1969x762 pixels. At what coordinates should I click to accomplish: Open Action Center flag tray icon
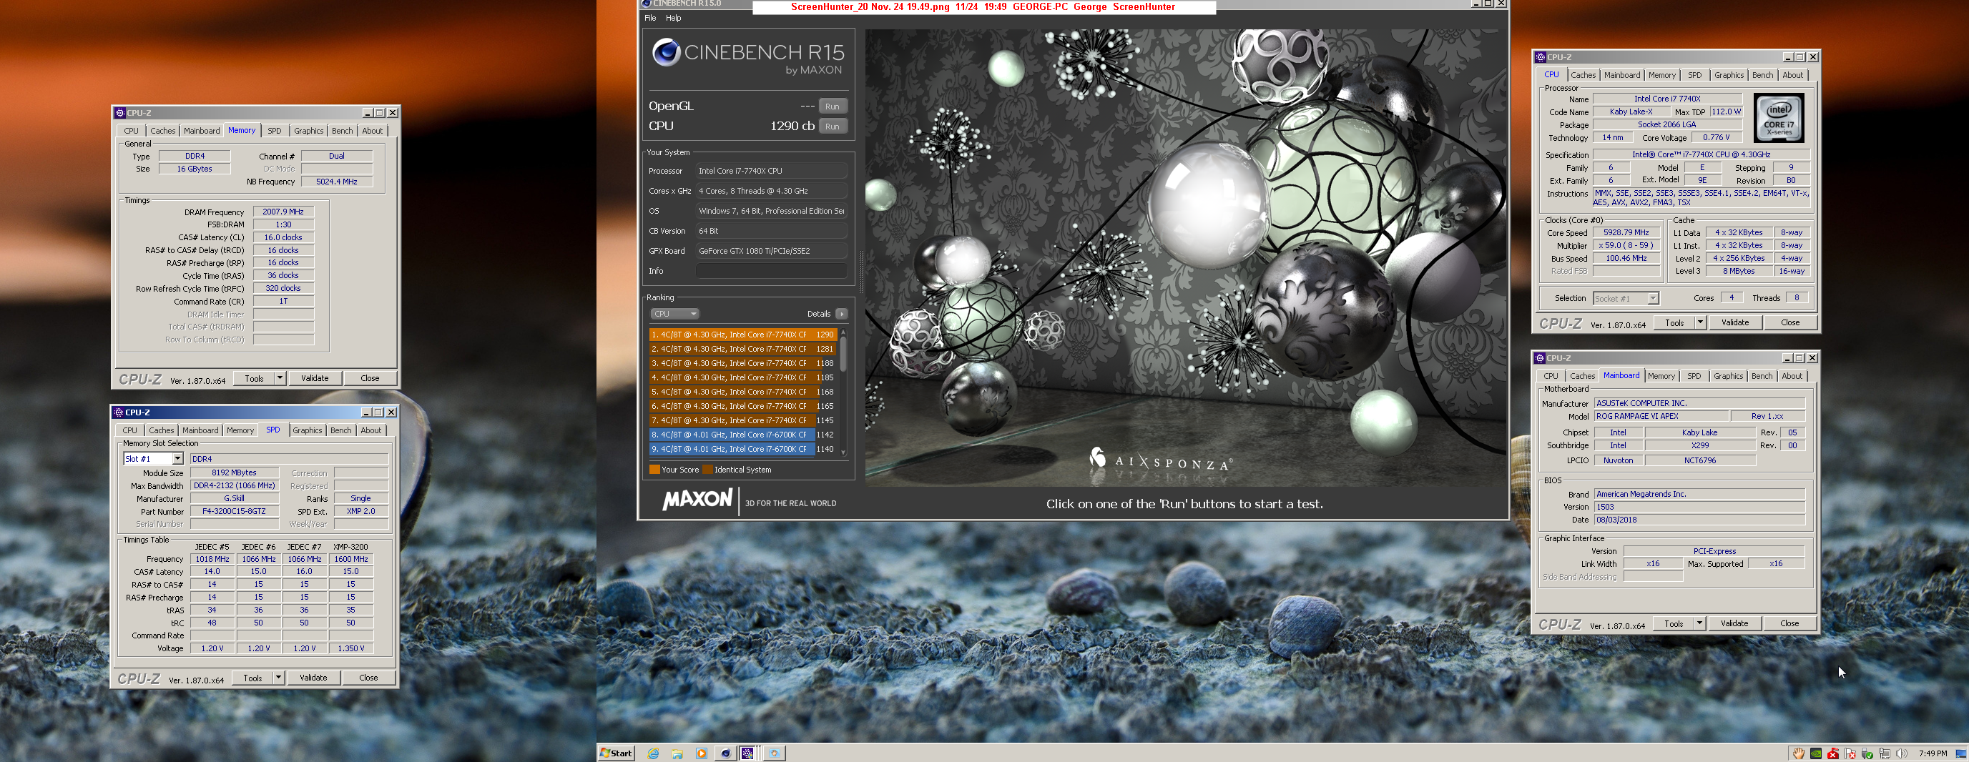click(1850, 753)
